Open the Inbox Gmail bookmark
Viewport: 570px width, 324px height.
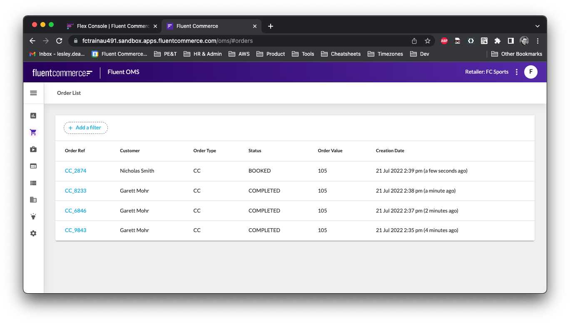point(57,54)
